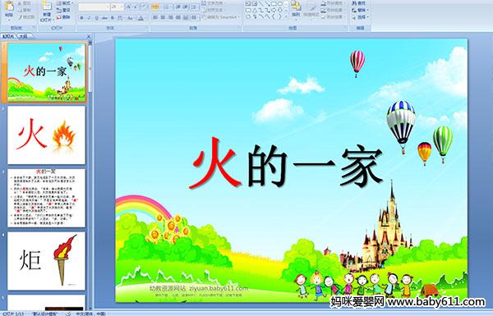Toggle italic formatting

point(89,18)
